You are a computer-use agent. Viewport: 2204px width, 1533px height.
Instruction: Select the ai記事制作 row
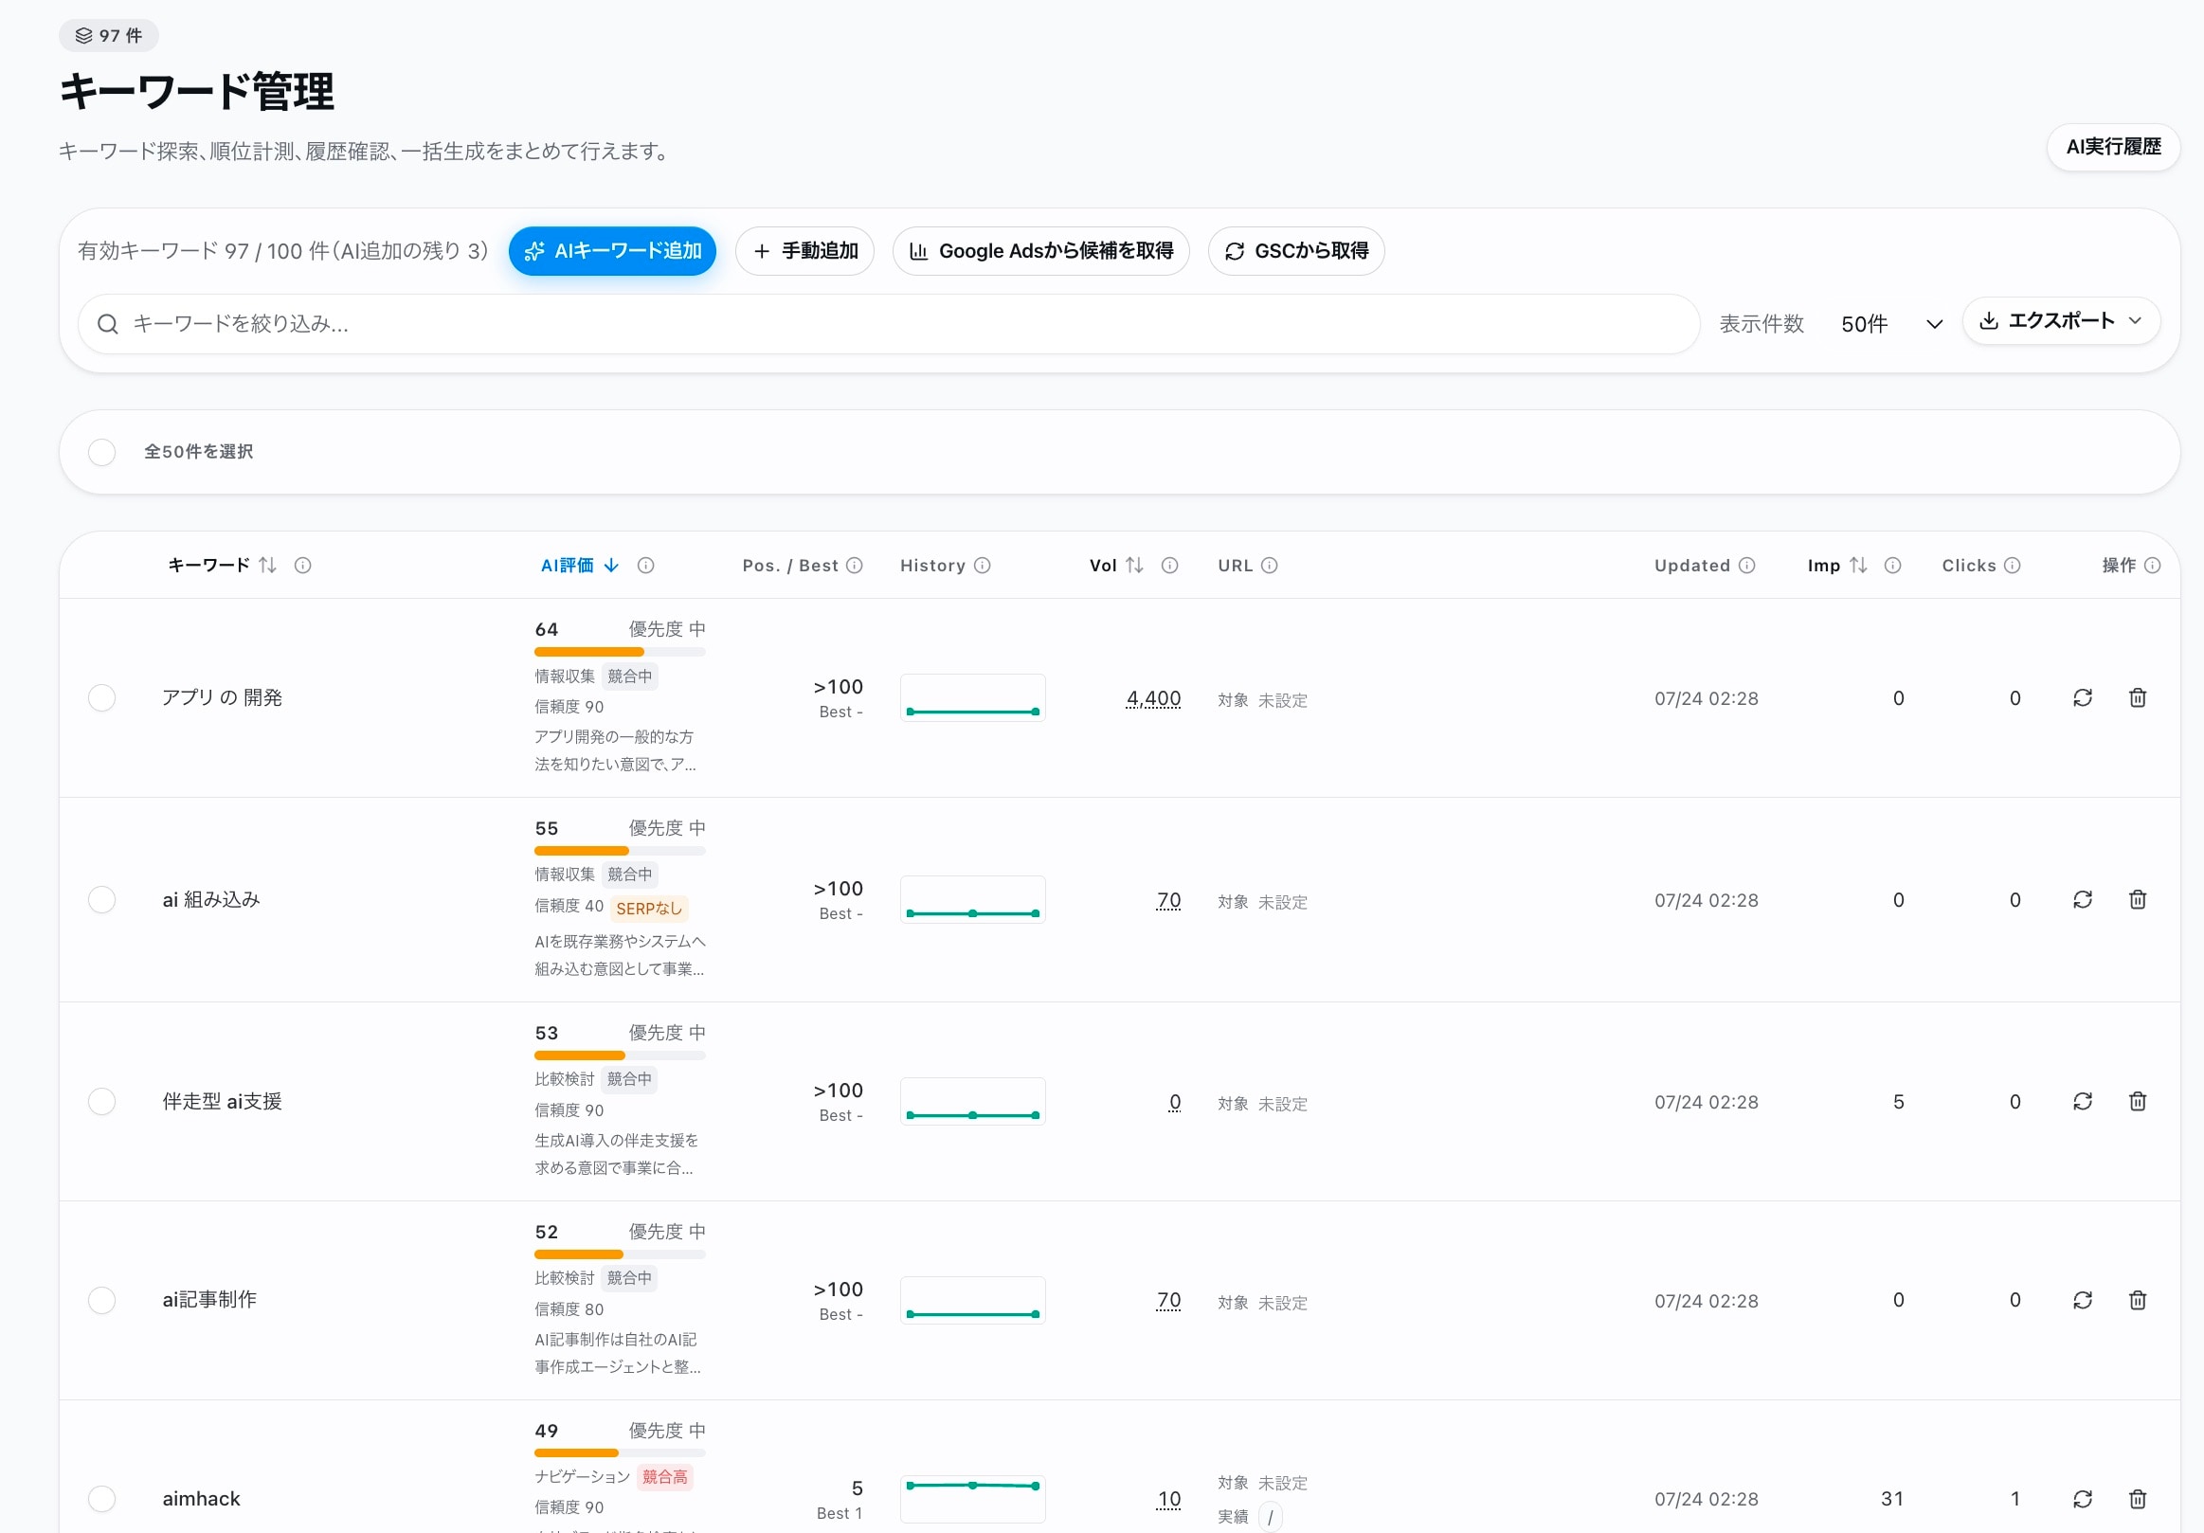[x=101, y=1300]
